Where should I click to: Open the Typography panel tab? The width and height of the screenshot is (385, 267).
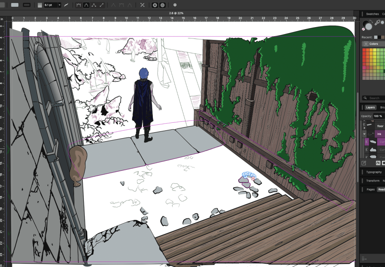click(374, 172)
